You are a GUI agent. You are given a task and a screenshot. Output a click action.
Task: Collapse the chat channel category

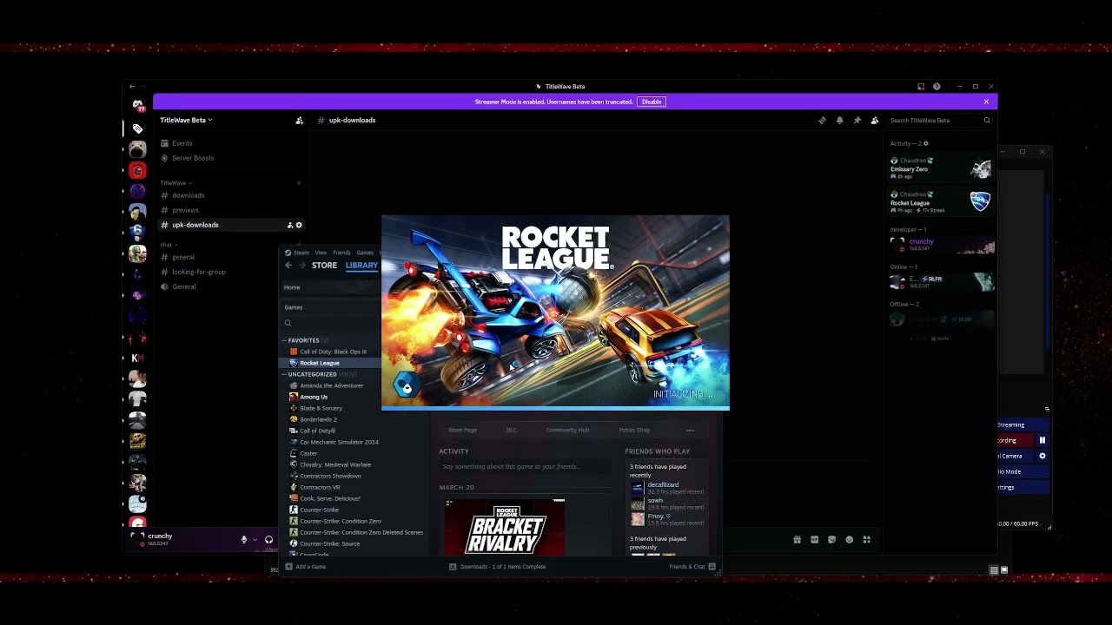tap(169, 245)
